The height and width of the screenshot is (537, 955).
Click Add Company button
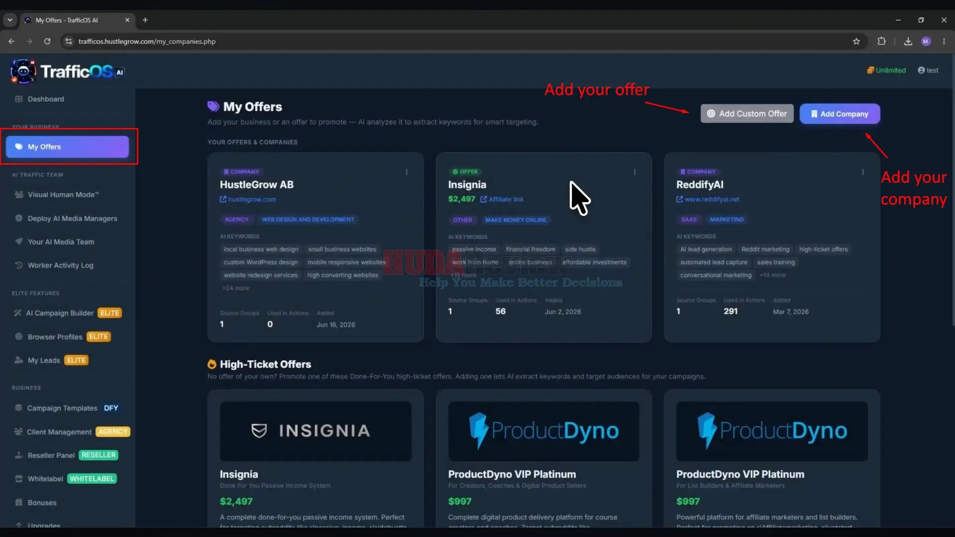tap(840, 114)
